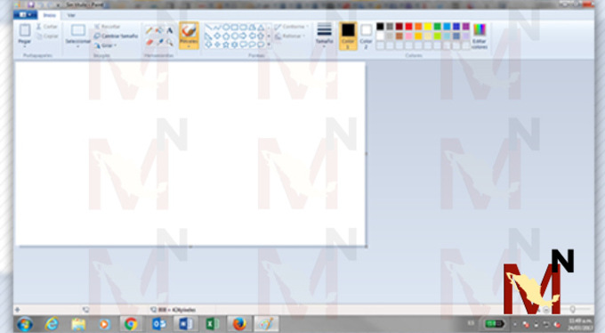The width and height of the screenshot is (605, 333).
Task: Open the Paint file menu button
Action: click(26, 14)
